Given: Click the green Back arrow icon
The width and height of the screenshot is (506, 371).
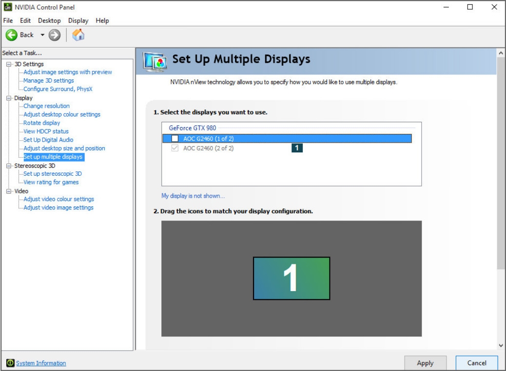Looking at the screenshot, I should pos(12,35).
